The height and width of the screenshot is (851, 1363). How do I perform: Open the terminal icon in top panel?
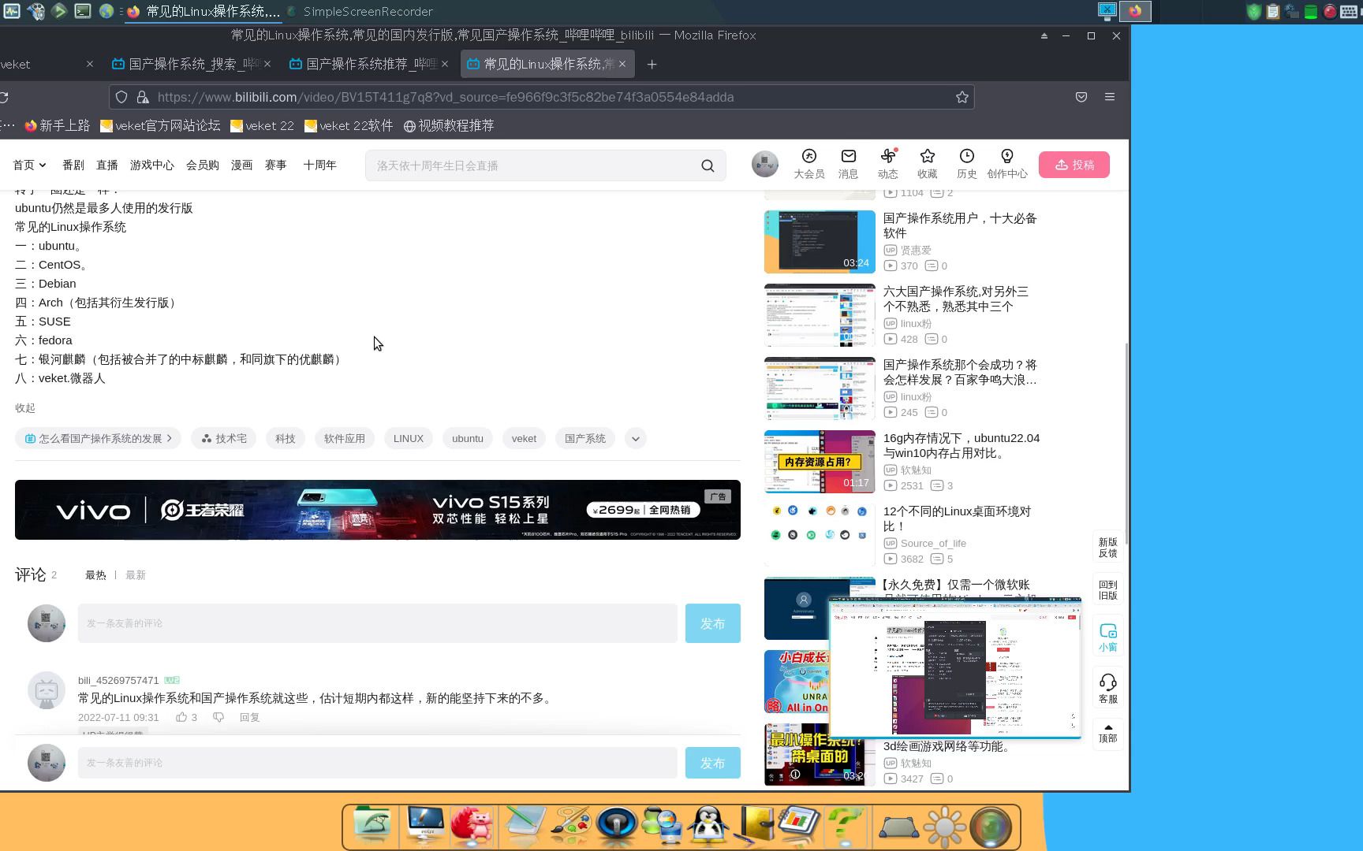83,11
